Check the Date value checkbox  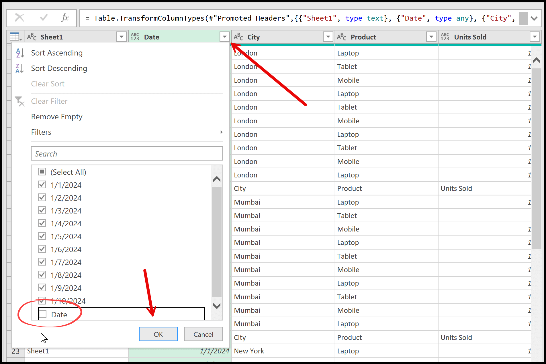coord(43,314)
